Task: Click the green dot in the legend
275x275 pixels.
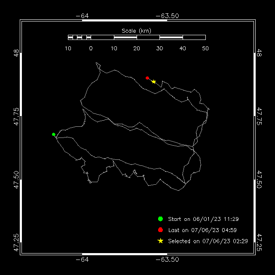Action: click(160, 219)
